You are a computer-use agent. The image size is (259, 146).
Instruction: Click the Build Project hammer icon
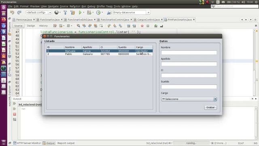[65, 13]
